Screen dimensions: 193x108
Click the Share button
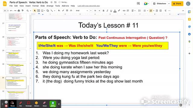pyautogui.click(x=177, y=4)
